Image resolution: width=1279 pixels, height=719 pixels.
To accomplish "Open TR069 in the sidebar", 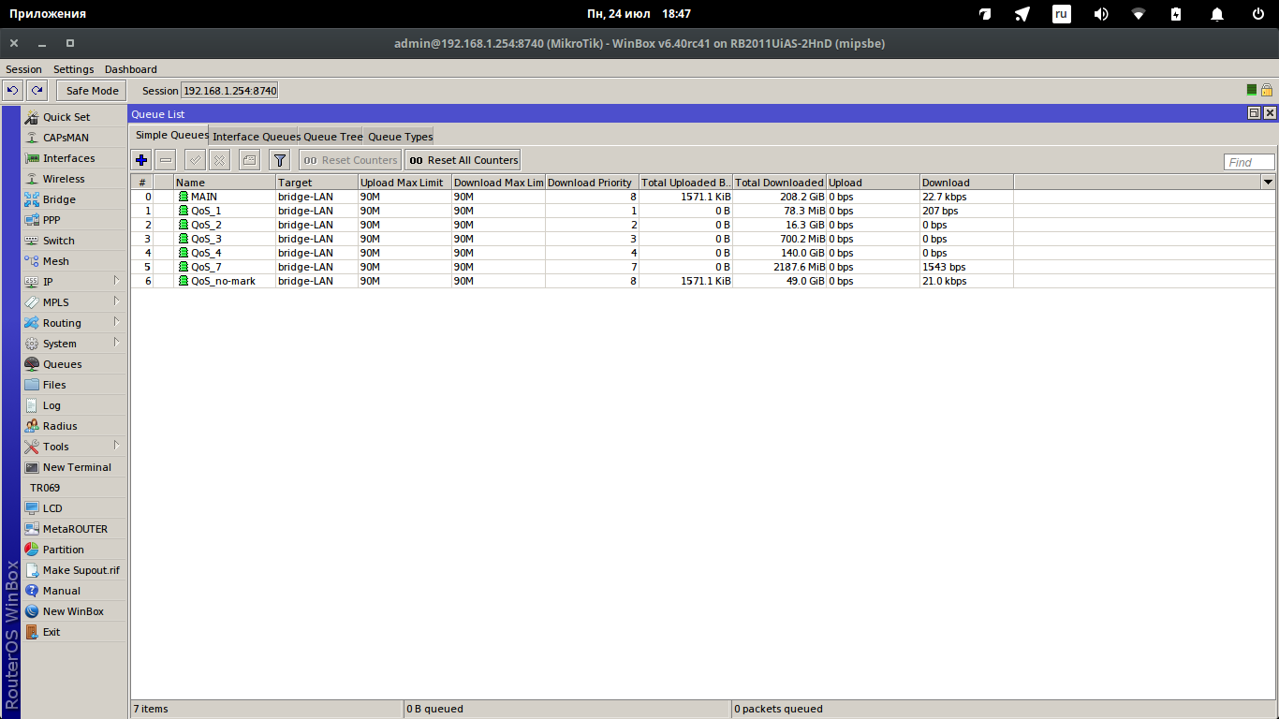I will click(74, 488).
